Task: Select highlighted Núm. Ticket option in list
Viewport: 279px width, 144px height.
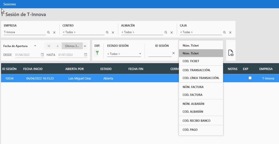Action: click(x=201, y=53)
